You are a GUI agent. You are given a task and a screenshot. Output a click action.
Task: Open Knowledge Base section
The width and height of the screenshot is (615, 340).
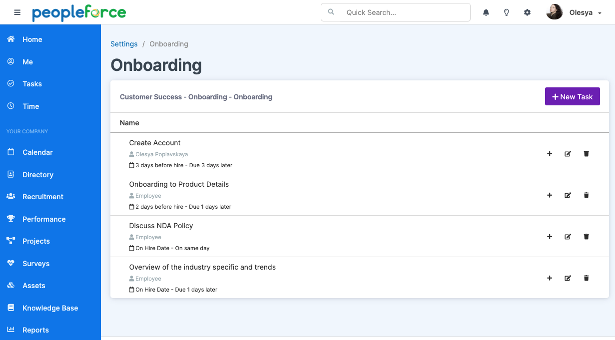50,308
